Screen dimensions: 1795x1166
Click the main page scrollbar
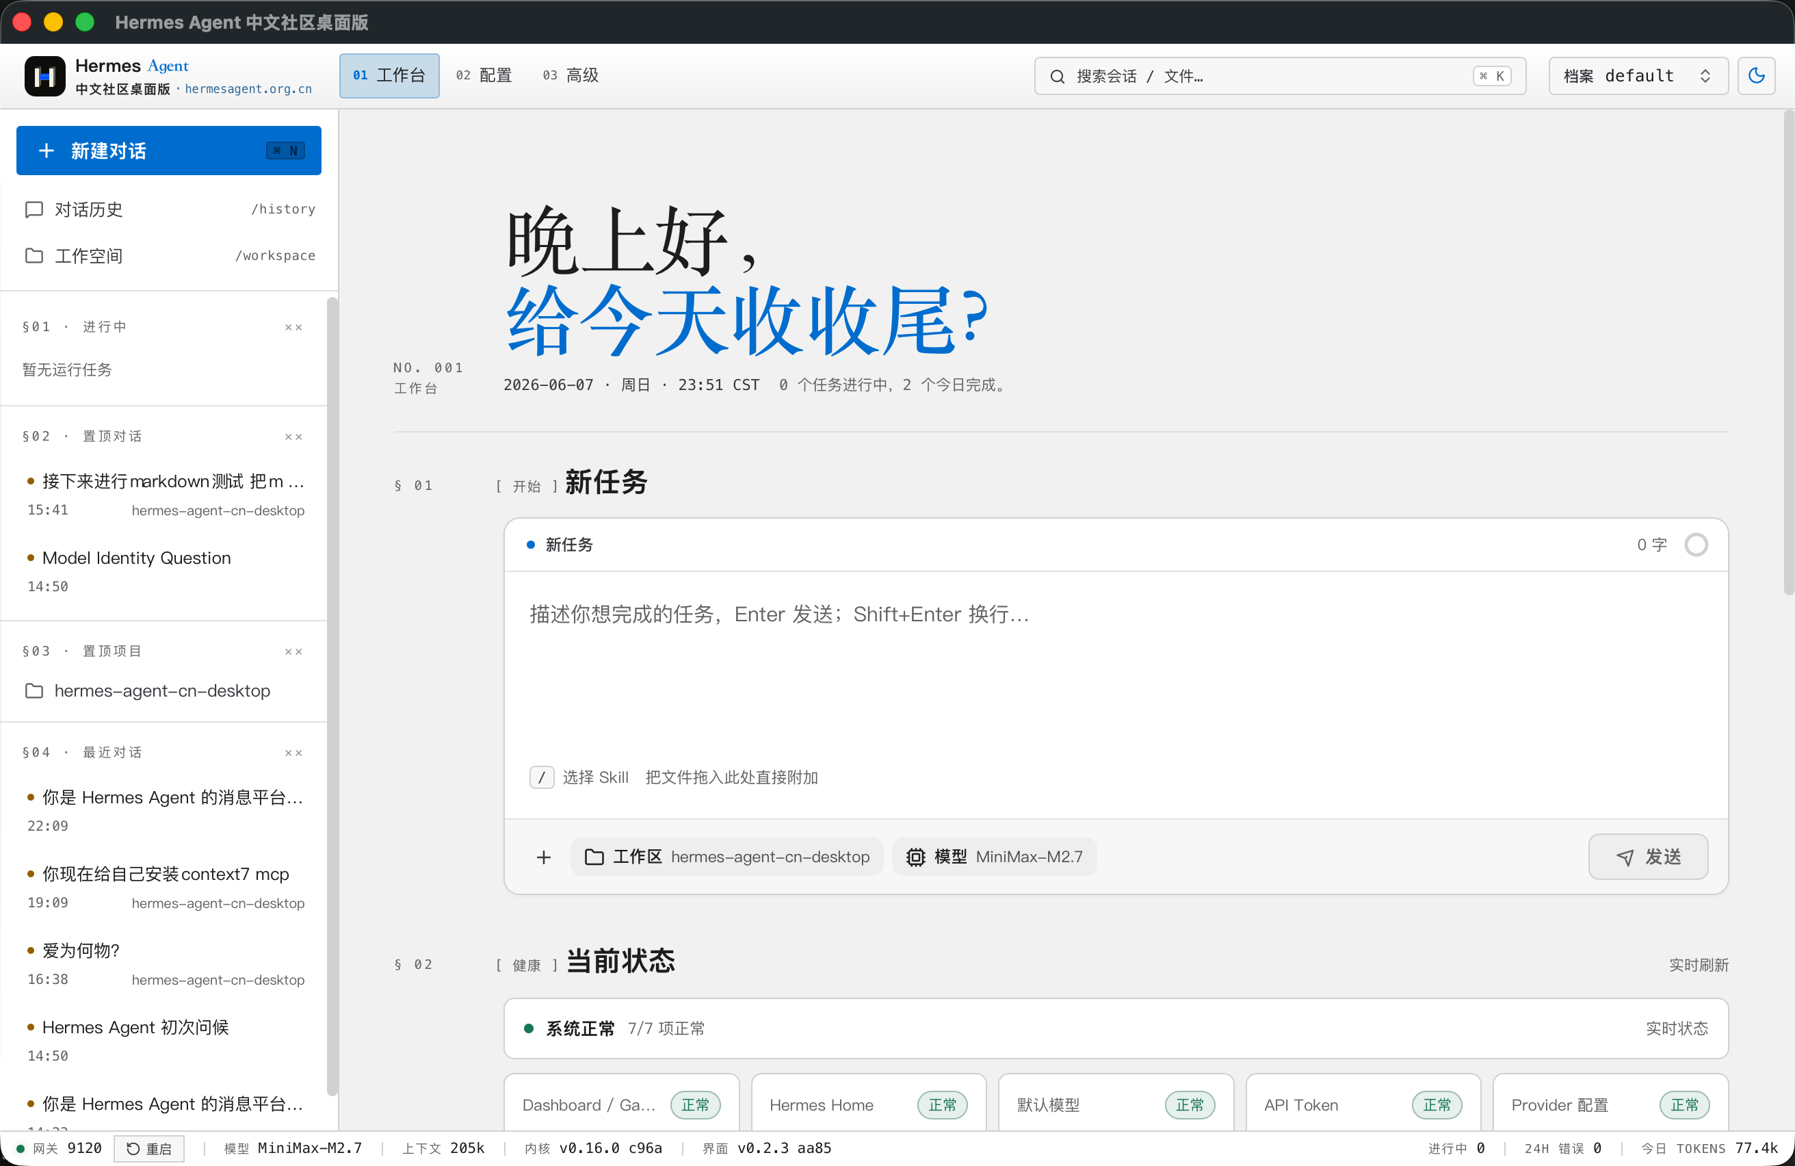(x=1788, y=353)
